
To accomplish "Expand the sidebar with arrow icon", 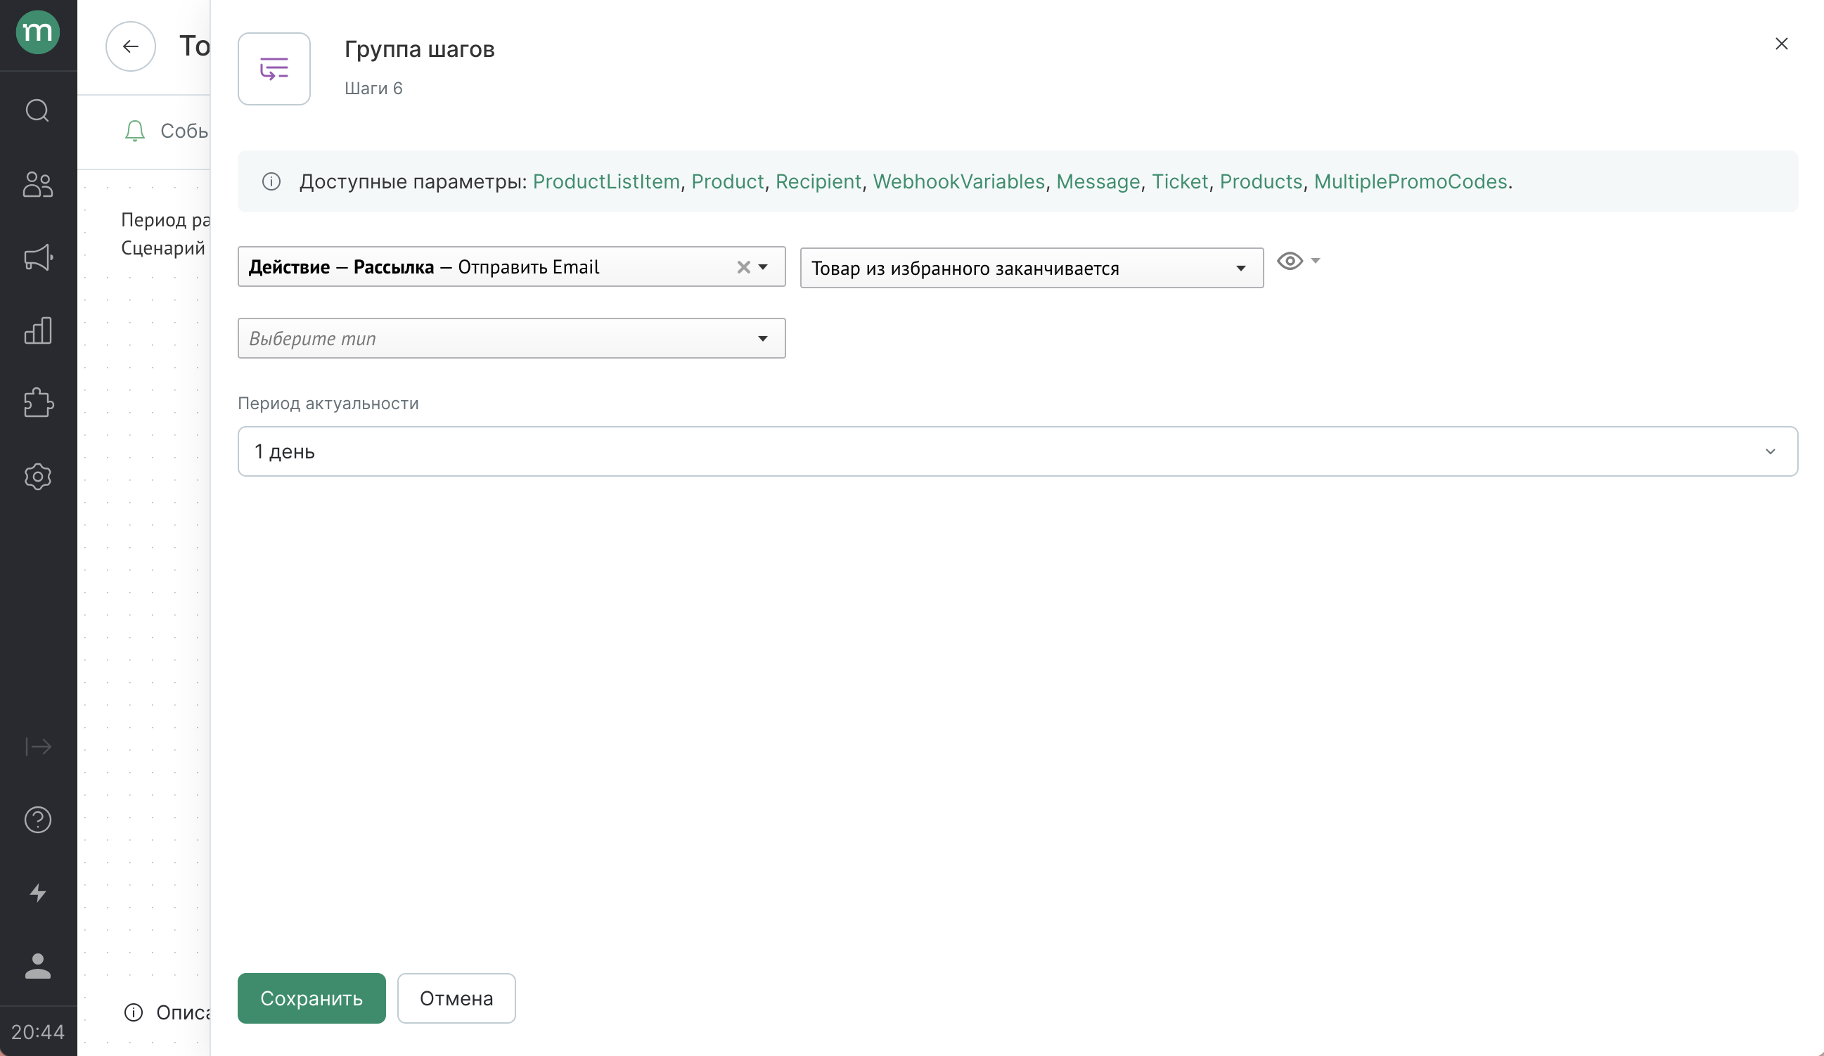I will (x=38, y=746).
